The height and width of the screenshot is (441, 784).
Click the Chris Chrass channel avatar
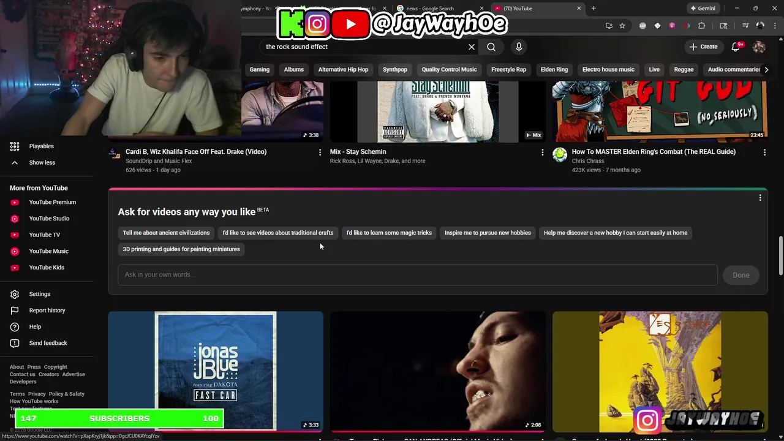click(x=560, y=154)
